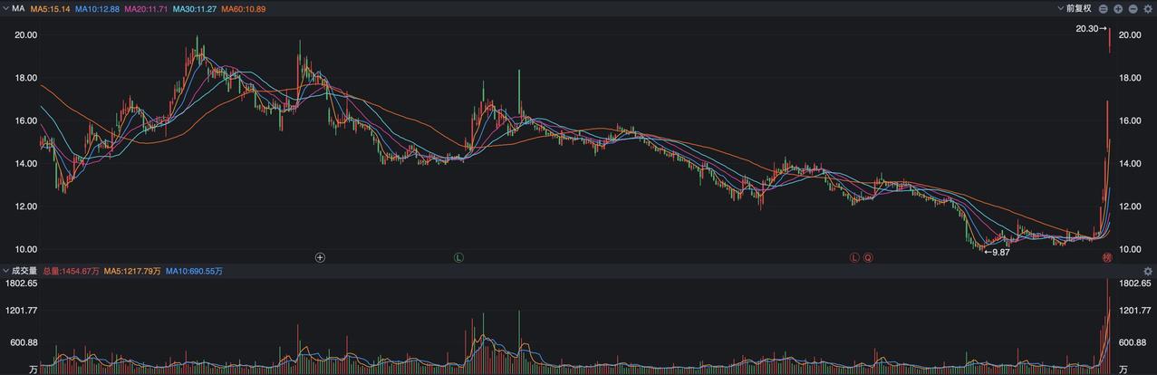1157x375 pixels.
Task: Click the red Q event marker
Action: (868, 257)
